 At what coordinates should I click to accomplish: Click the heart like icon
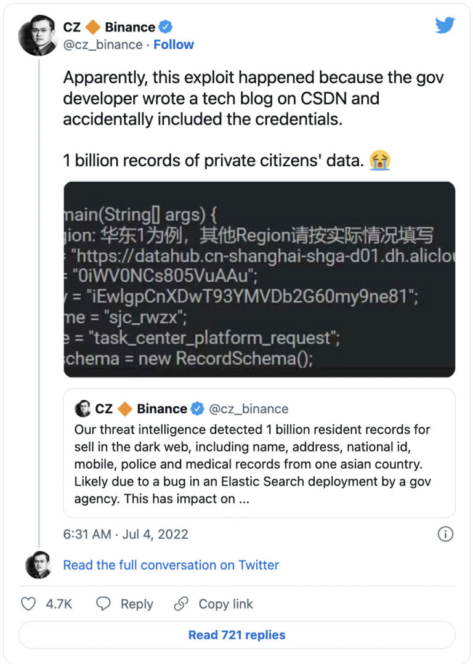[x=28, y=604]
